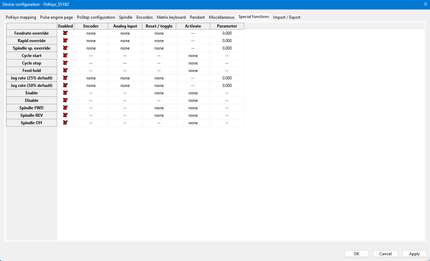Open the Analog input cell for Rapid override
The image size is (430, 261).
click(x=125, y=41)
